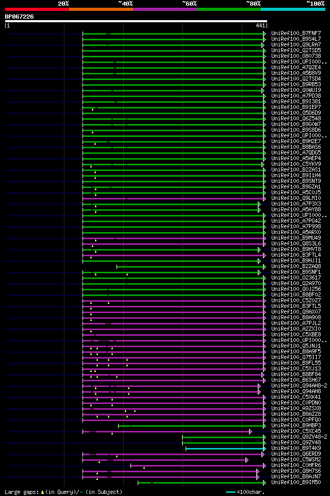The image size is (330, 496).
Task: Open the UniRef100_B9S4L7 hit link
Action: click(296, 39)
